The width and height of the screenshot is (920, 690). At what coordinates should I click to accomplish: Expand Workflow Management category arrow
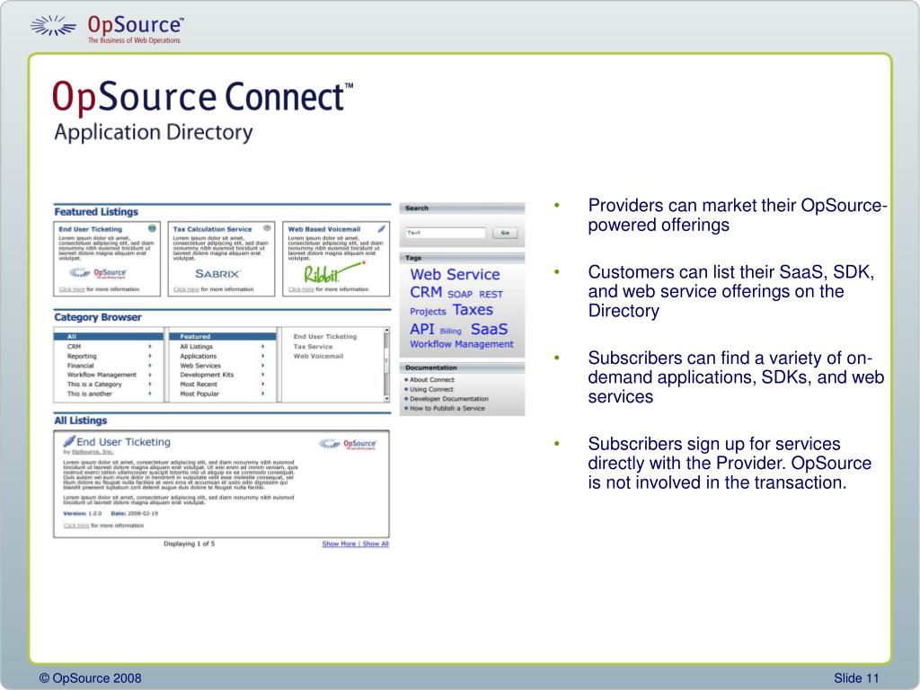150,375
